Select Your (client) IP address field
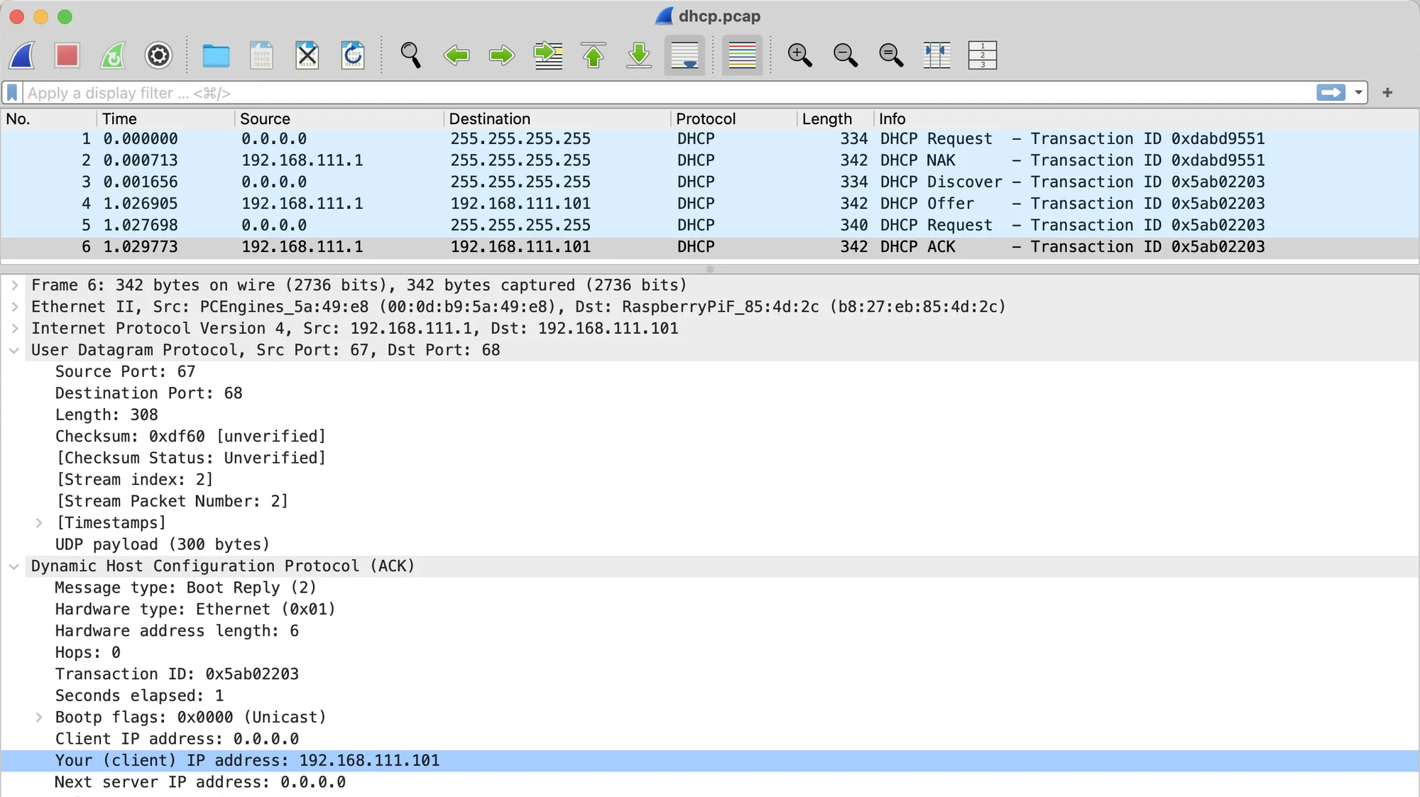 pos(710,761)
